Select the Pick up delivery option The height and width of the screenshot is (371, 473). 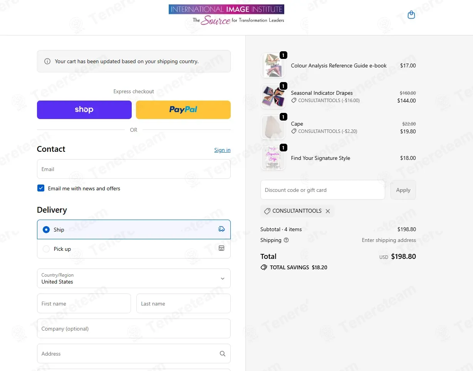[x=134, y=249]
